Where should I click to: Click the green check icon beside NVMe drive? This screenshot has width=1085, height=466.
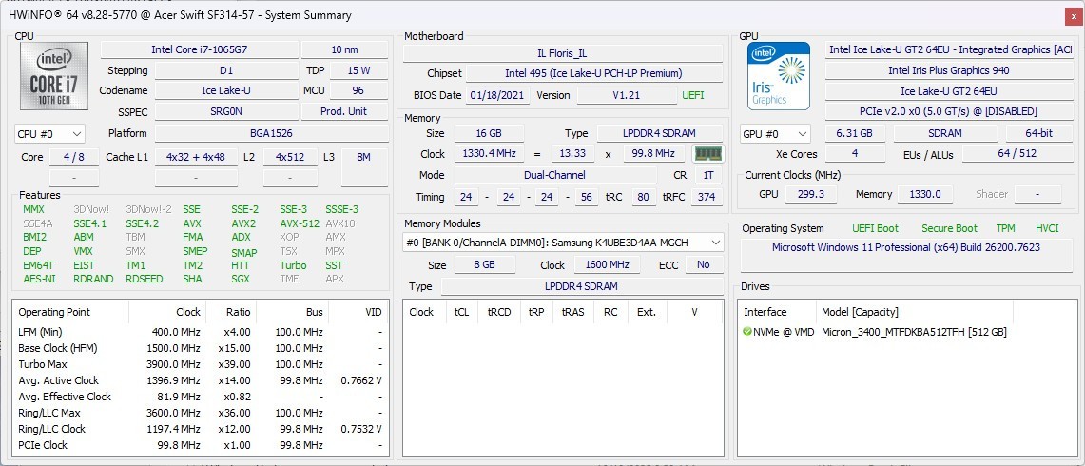tap(746, 332)
